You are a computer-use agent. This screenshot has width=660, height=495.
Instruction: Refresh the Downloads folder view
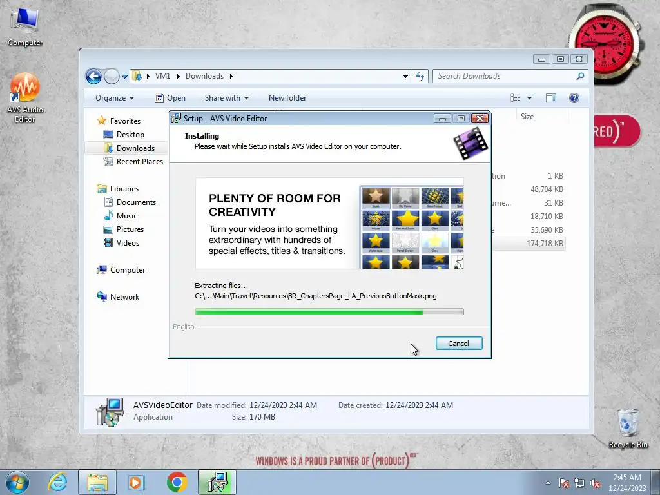tap(420, 76)
